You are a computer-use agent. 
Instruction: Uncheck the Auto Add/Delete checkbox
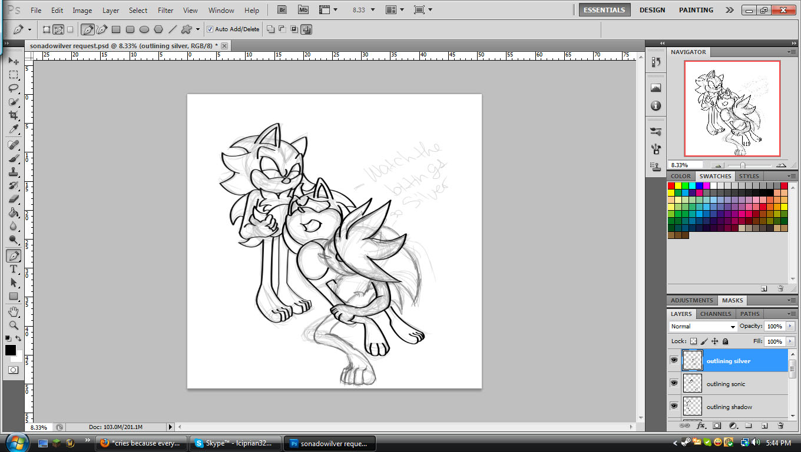210,29
